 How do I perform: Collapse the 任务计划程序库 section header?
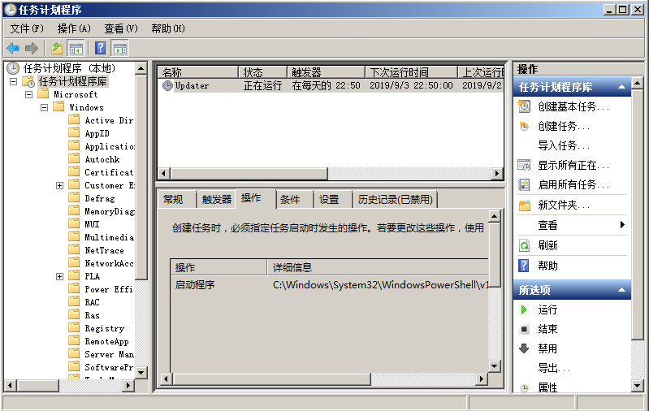622,87
